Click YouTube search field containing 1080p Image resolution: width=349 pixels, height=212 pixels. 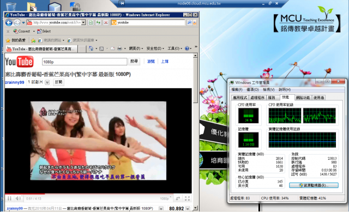(85, 62)
